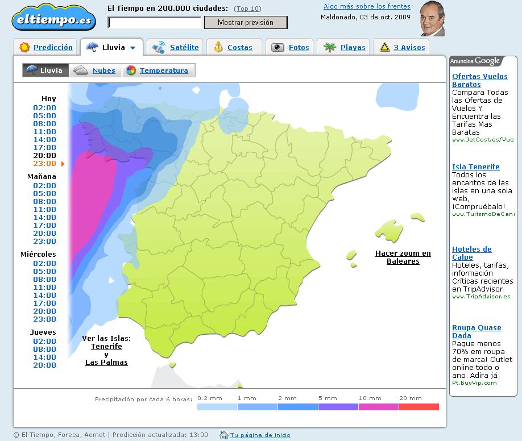Select Jueves 20:00 forecast time

coord(44,365)
